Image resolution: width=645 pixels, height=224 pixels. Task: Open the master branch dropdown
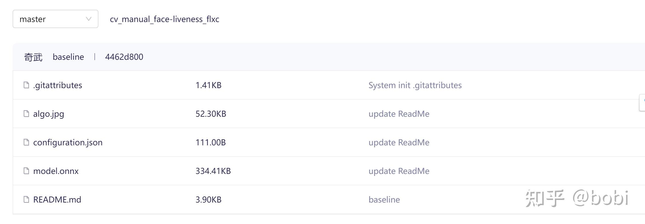coord(55,19)
